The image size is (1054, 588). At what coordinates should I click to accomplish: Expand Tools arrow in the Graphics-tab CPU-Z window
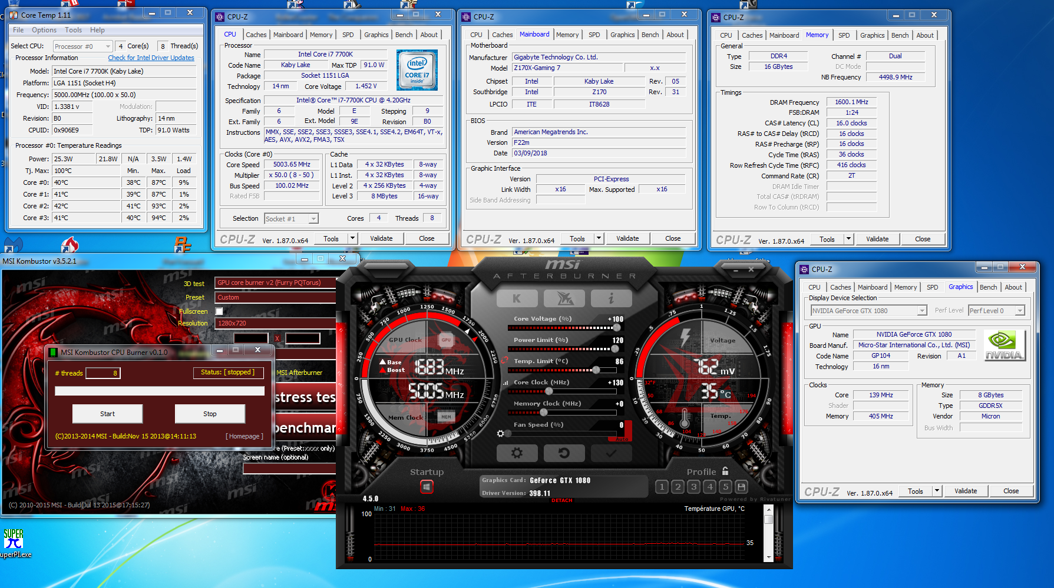pos(937,491)
